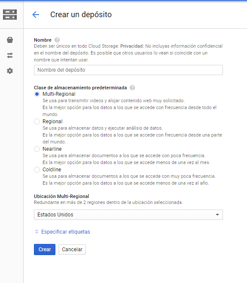Open the Transfer sidebar icon

(10, 55)
